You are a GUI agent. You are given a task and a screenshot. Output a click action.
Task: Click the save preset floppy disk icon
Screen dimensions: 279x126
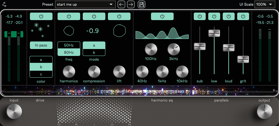pos(142,4)
